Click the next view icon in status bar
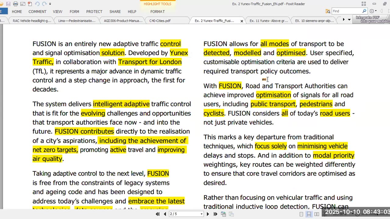 (231, 214)
